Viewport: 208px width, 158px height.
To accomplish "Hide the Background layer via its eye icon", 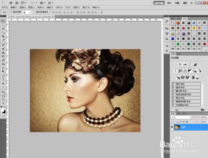I will coord(172,127).
